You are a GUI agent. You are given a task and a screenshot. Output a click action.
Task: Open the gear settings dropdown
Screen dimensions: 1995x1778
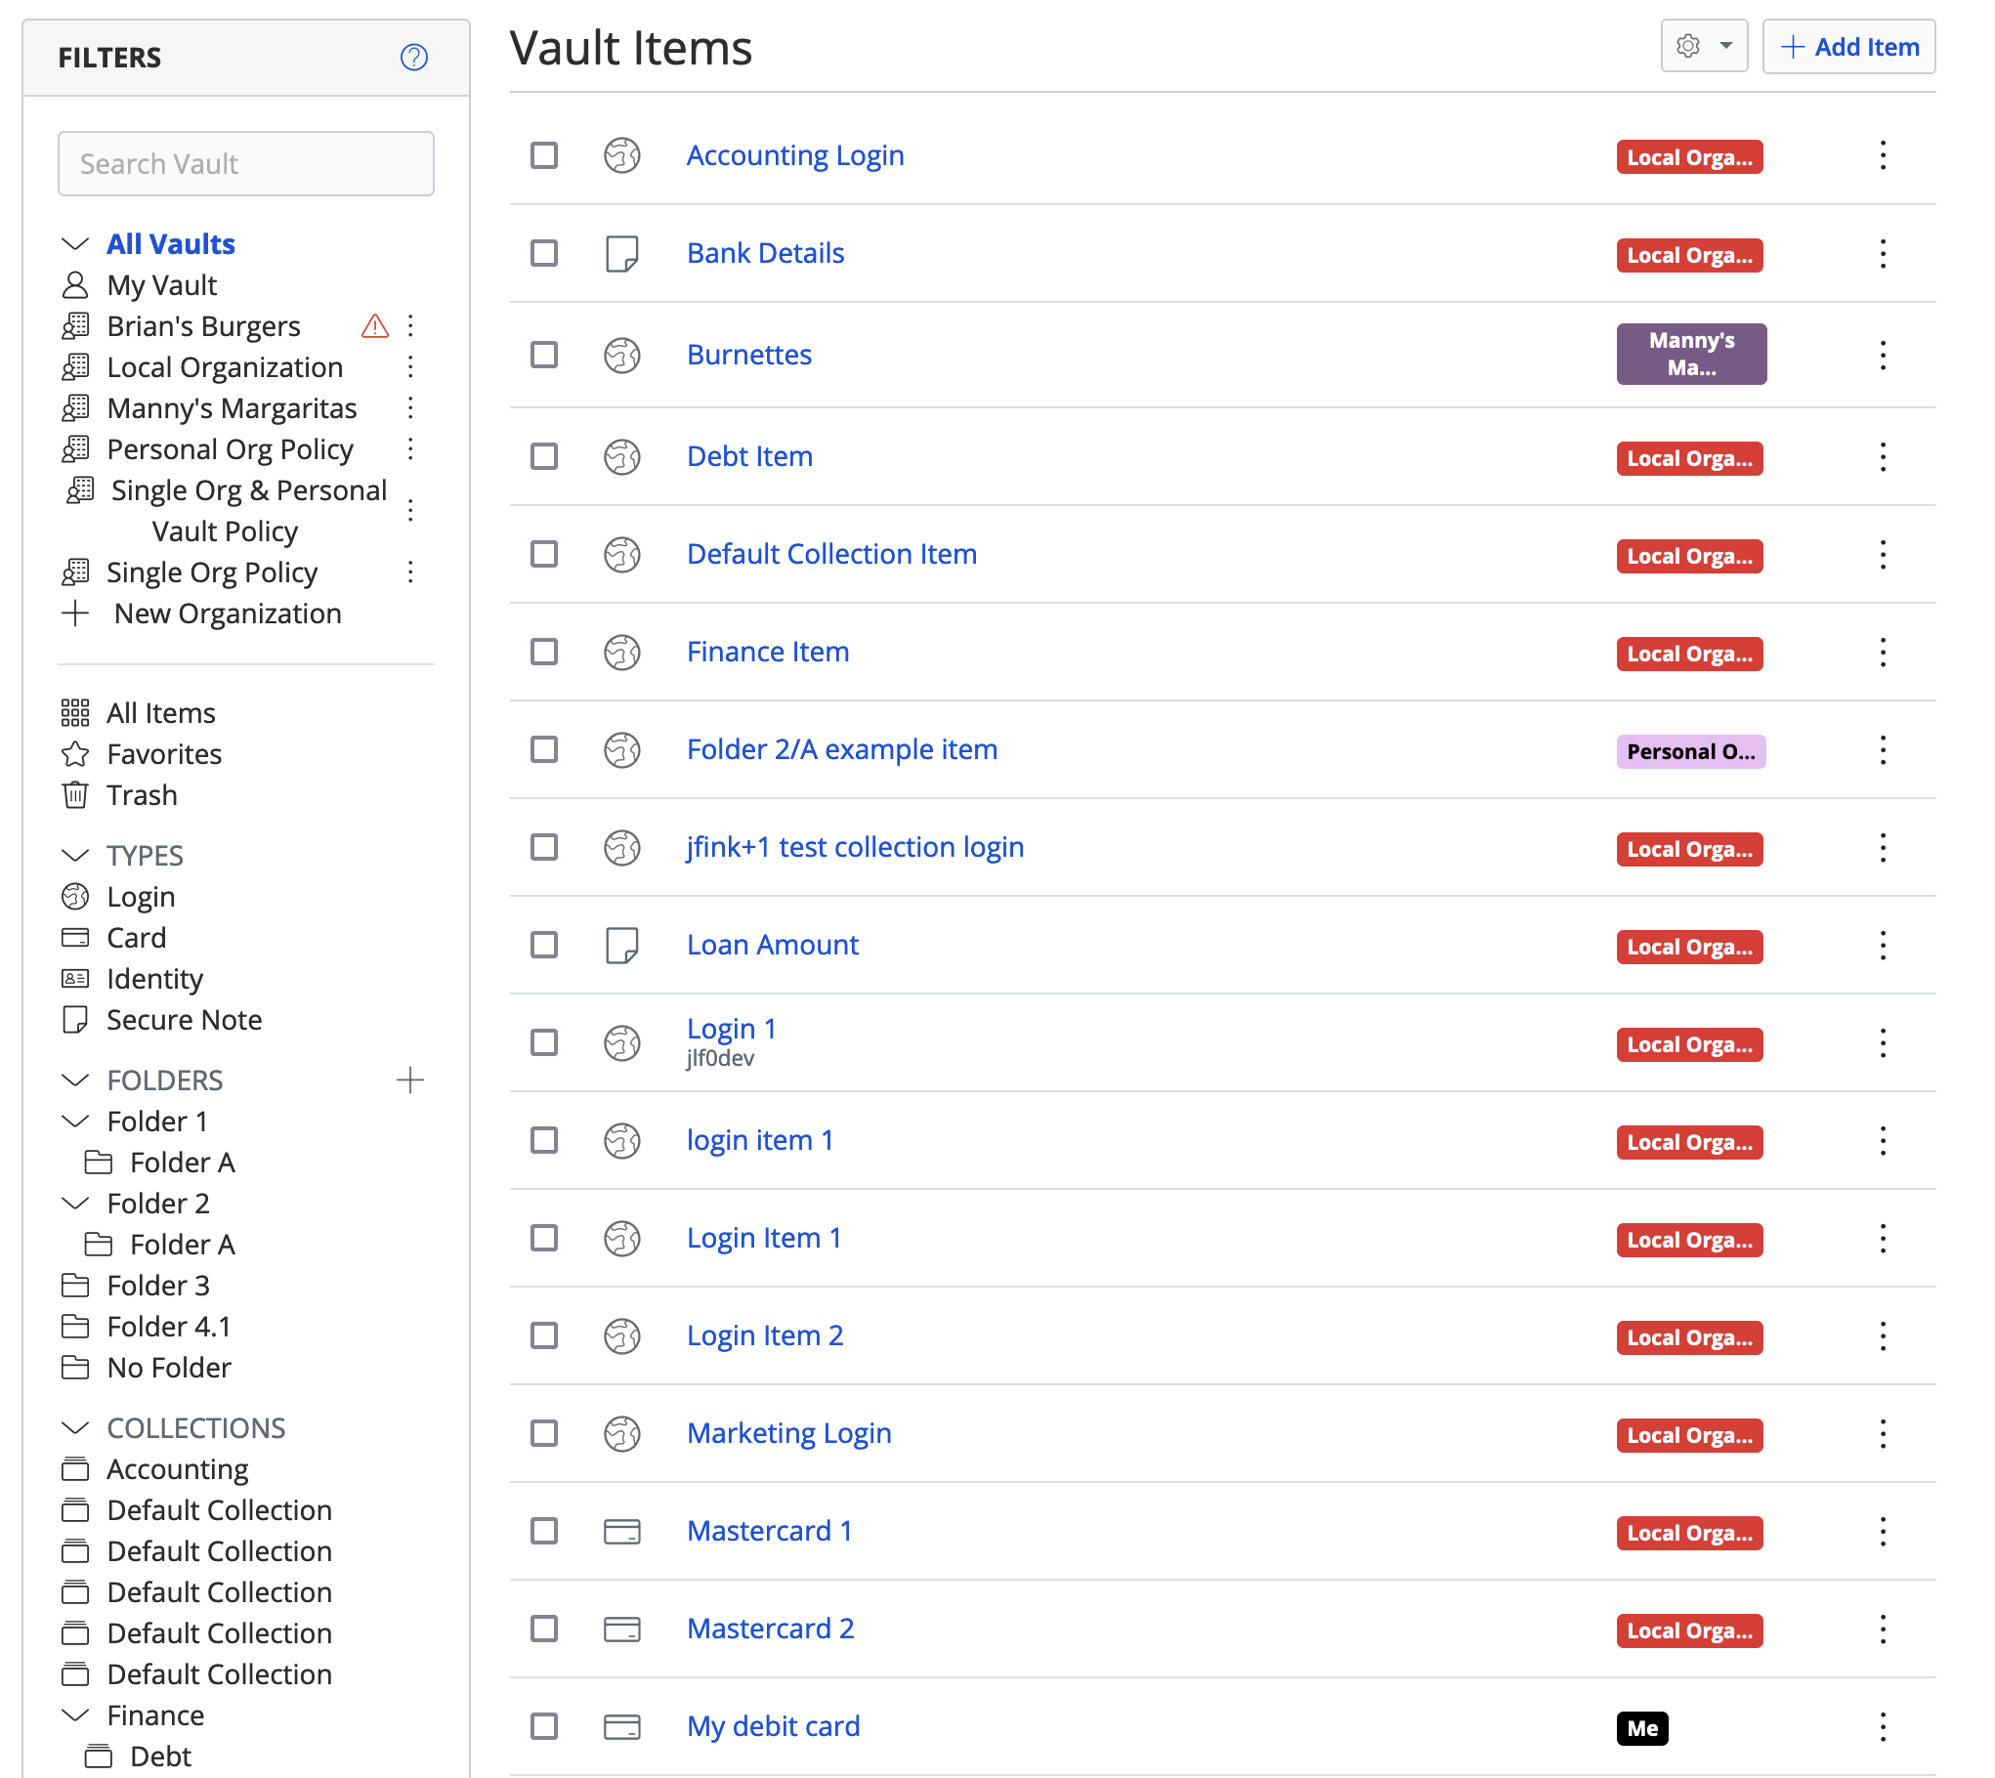click(1704, 46)
